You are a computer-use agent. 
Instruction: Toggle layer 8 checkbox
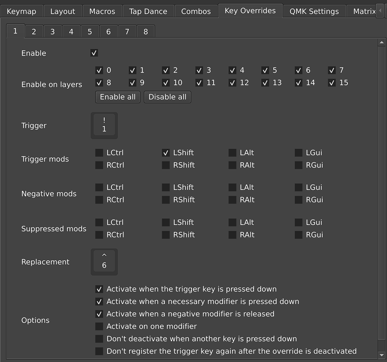(99, 83)
